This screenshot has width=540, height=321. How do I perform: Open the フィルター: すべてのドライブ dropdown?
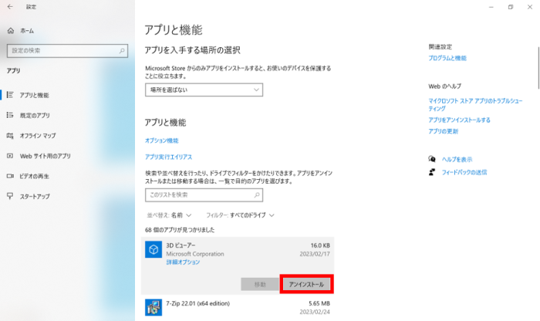(x=241, y=215)
